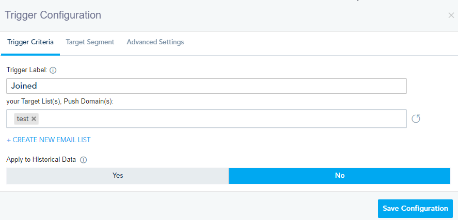Screen dimensions: 458x220
Task: Click the refresh lists circular arrow icon
Action: point(416,119)
